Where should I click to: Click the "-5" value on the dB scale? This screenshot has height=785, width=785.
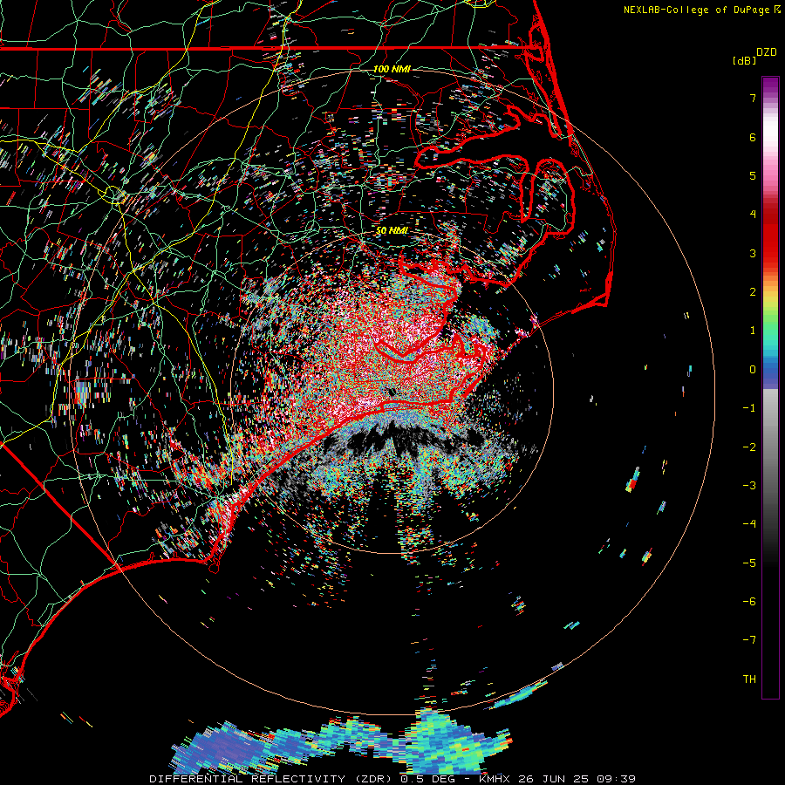point(749,563)
